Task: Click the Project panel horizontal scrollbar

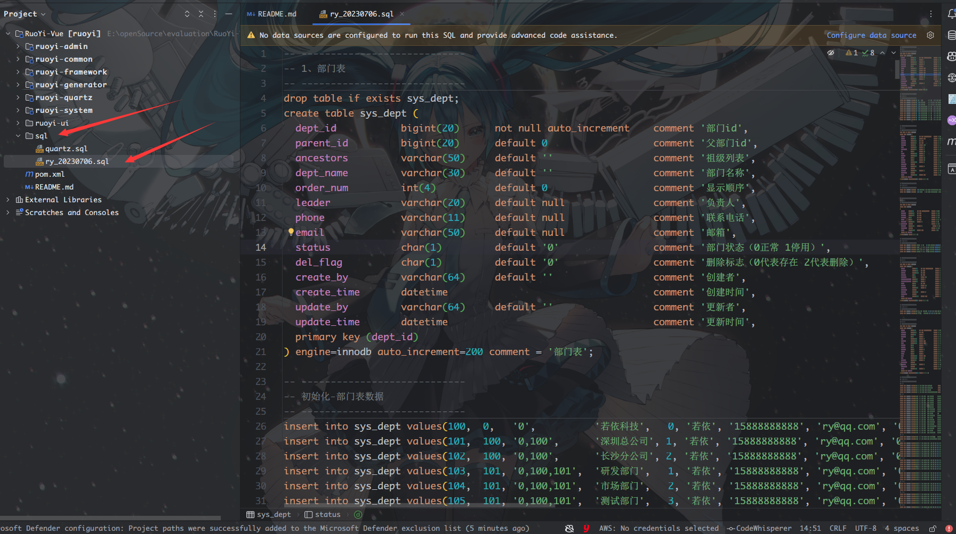Action: point(110,517)
